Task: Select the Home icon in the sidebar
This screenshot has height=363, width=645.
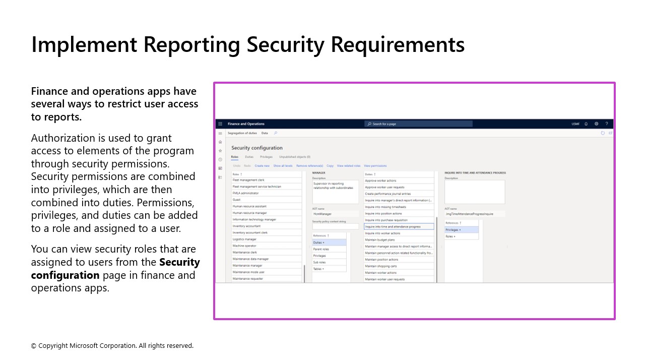Action: coord(220,142)
